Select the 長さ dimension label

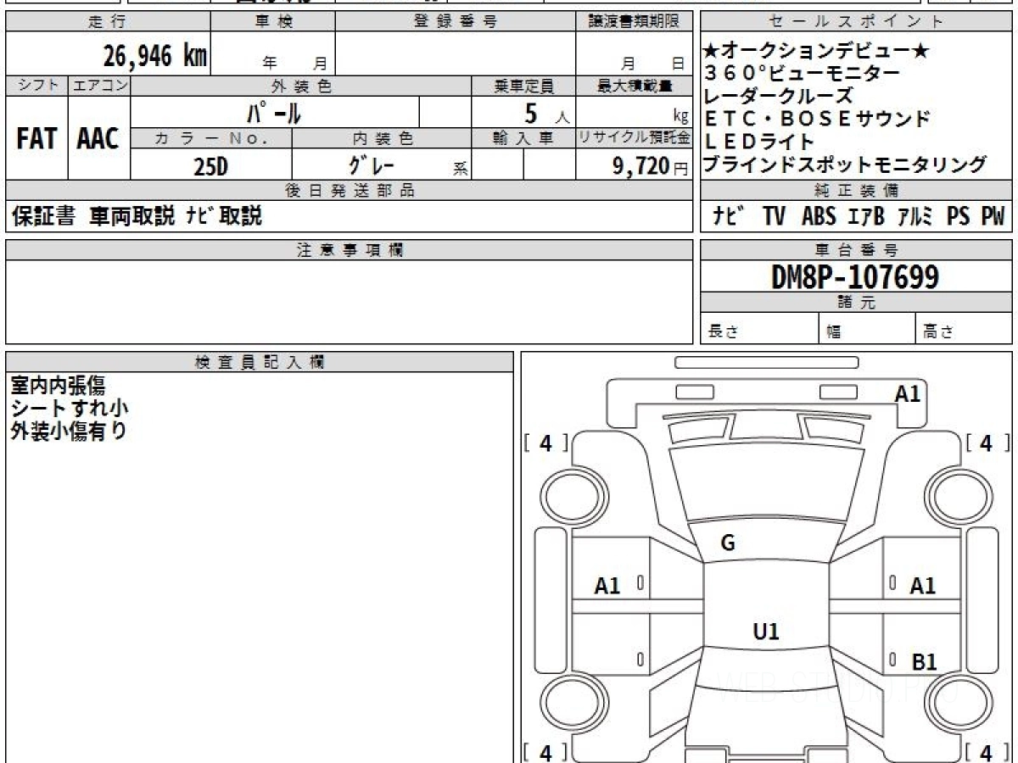(723, 332)
